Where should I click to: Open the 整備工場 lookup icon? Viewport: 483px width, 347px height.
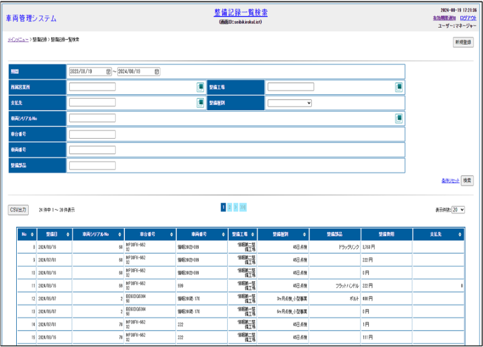398,87
